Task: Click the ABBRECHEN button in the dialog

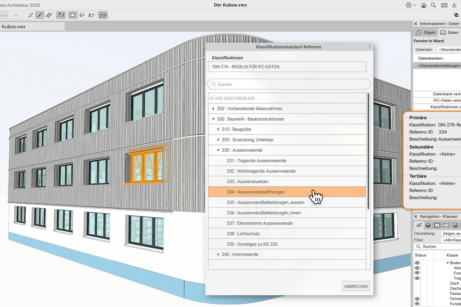Action: point(356,286)
